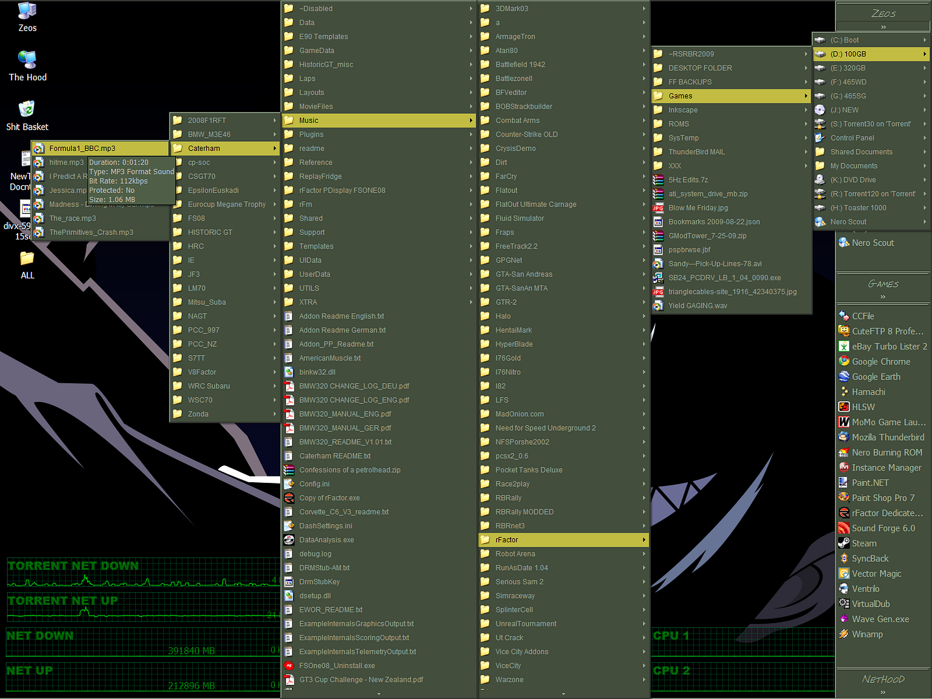The image size is (932, 699).
Task: Expand the Zeos panel chevron
Action: 882,27
